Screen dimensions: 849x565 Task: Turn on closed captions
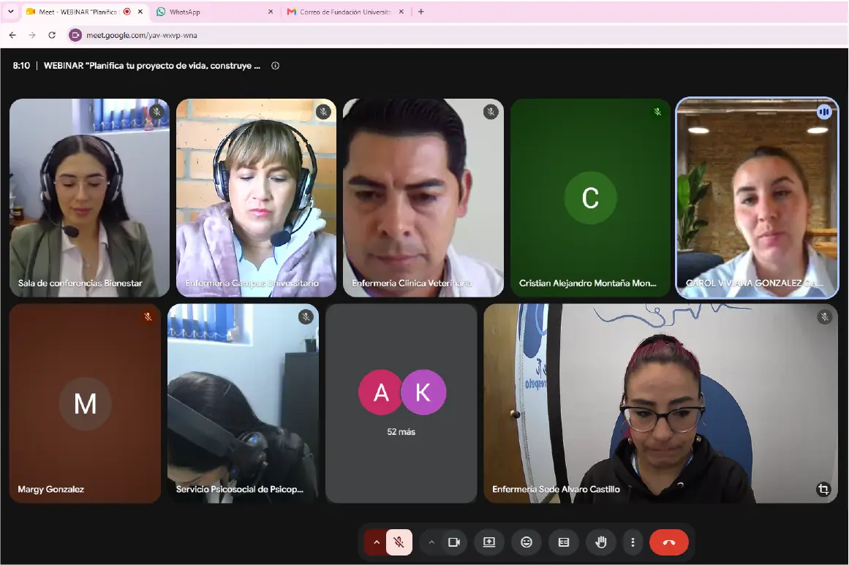pyautogui.click(x=564, y=542)
